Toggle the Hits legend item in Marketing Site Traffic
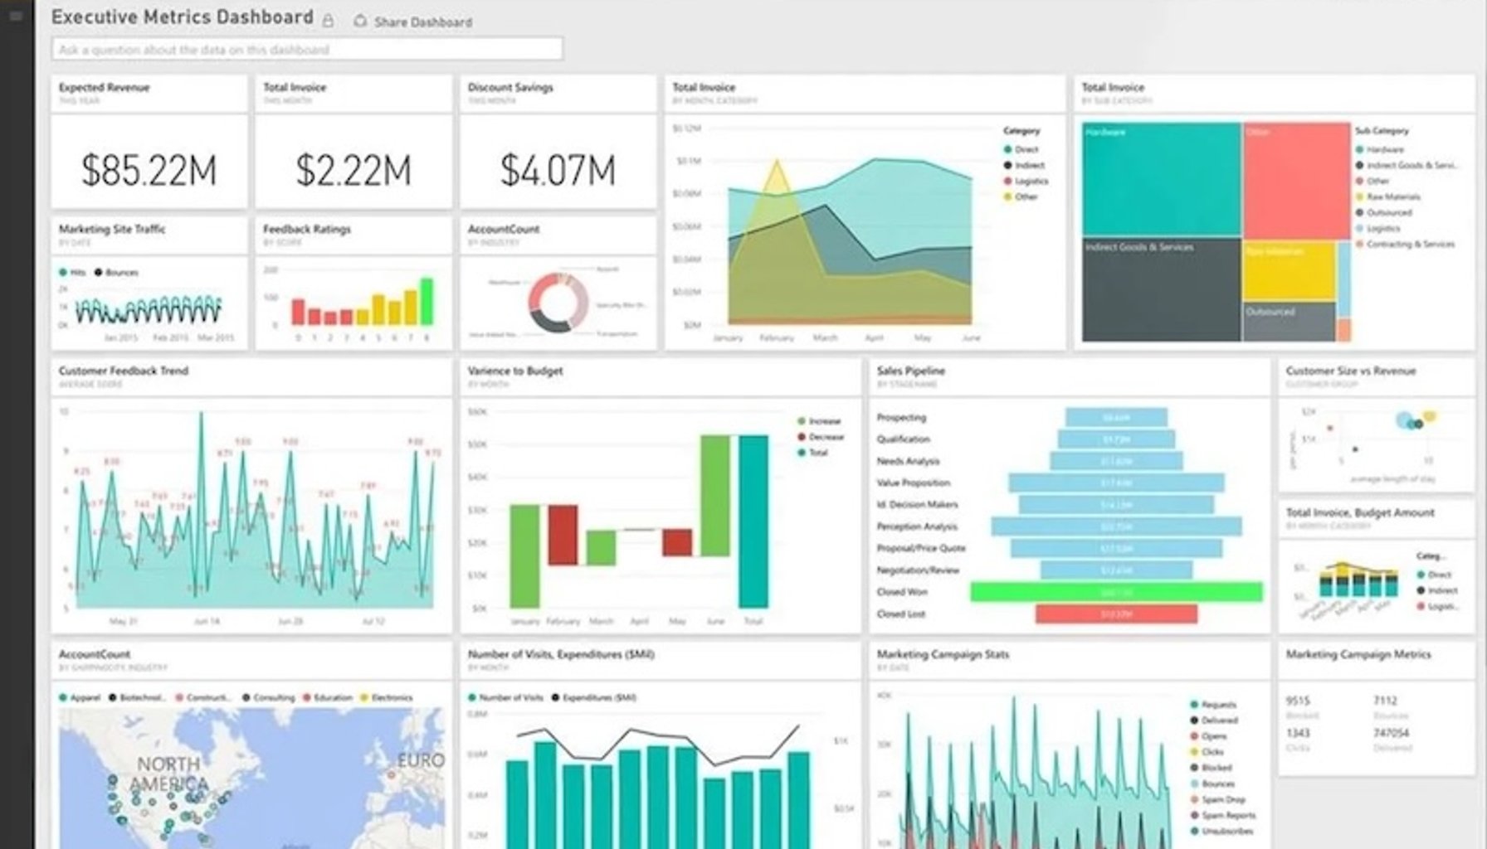Screen dimensions: 1487x849 (71, 272)
